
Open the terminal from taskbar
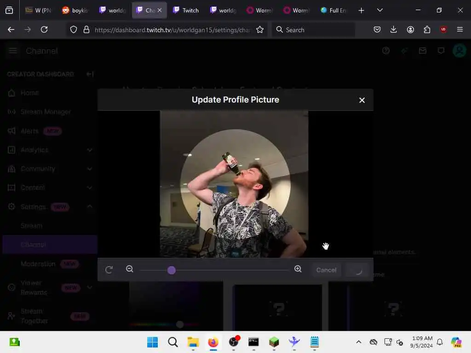tap(253, 342)
